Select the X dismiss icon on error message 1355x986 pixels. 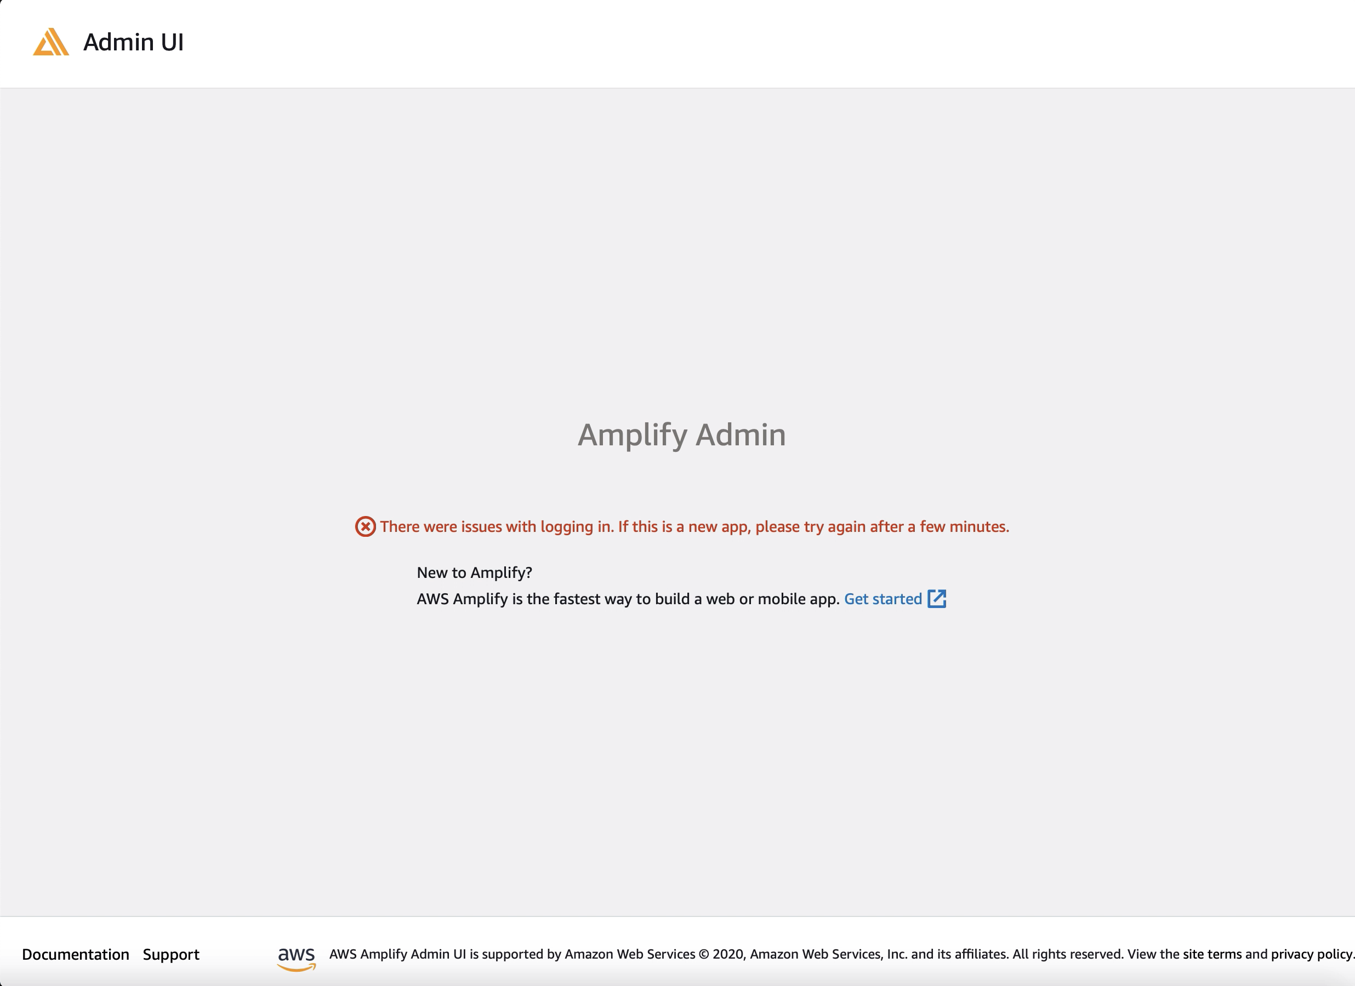pyautogui.click(x=365, y=526)
